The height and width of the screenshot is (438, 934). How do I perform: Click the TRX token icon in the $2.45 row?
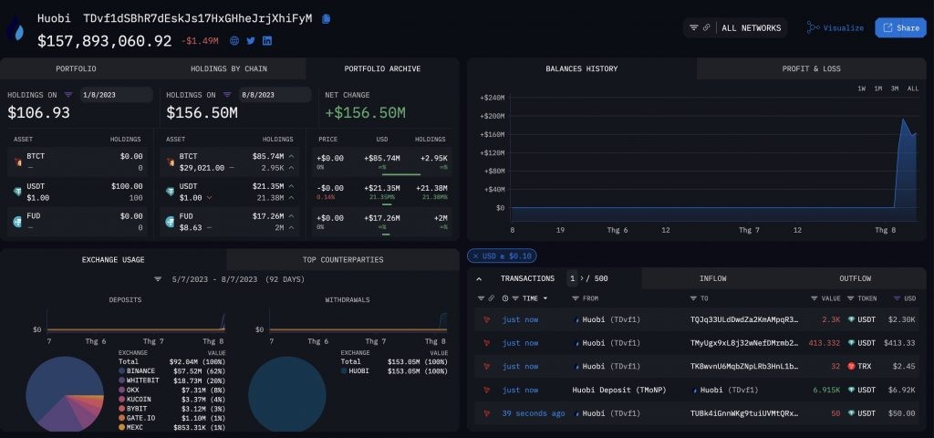[851, 367]
